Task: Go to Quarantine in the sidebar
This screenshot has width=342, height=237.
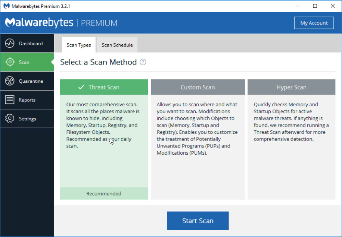Action: 27,81
